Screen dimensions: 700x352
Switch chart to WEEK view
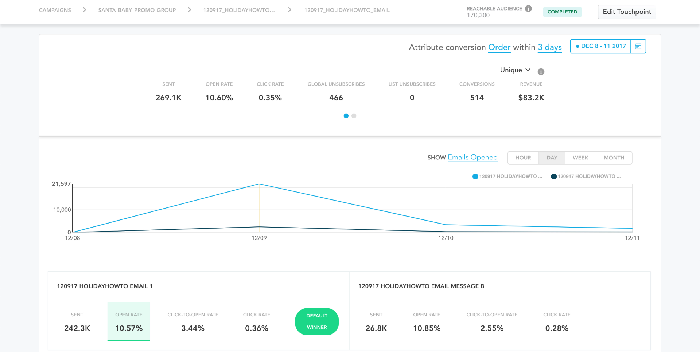tap(580, 158)
